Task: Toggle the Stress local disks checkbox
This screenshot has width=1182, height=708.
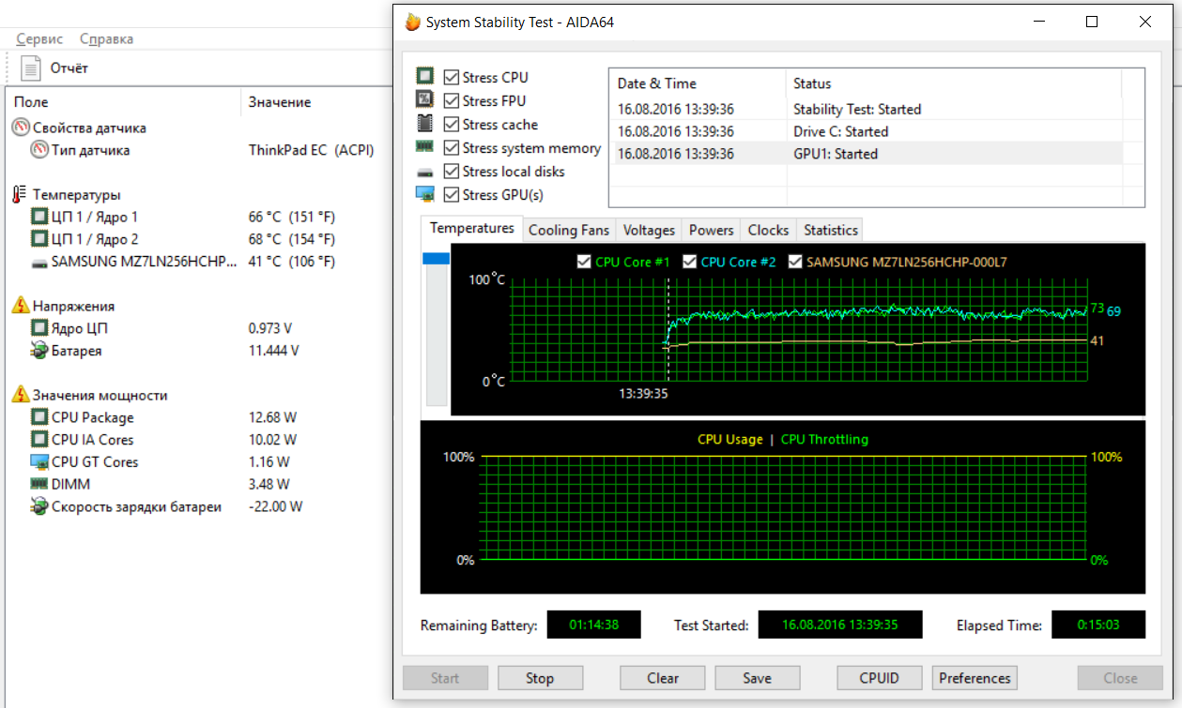Action: [452, 172]
